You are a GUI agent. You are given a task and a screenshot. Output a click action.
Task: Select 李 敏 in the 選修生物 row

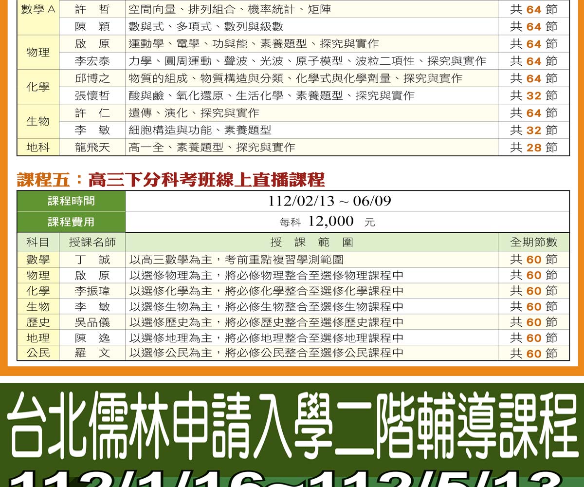92,306
